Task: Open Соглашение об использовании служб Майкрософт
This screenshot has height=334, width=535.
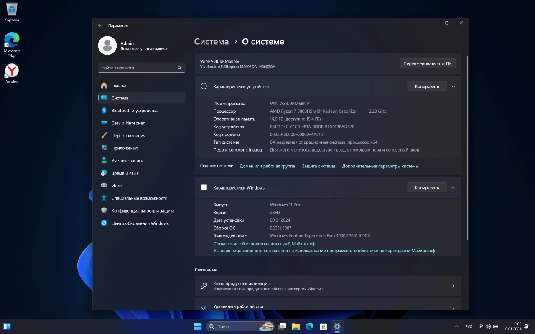Action: pyautogui.click(x=265, y=243)
